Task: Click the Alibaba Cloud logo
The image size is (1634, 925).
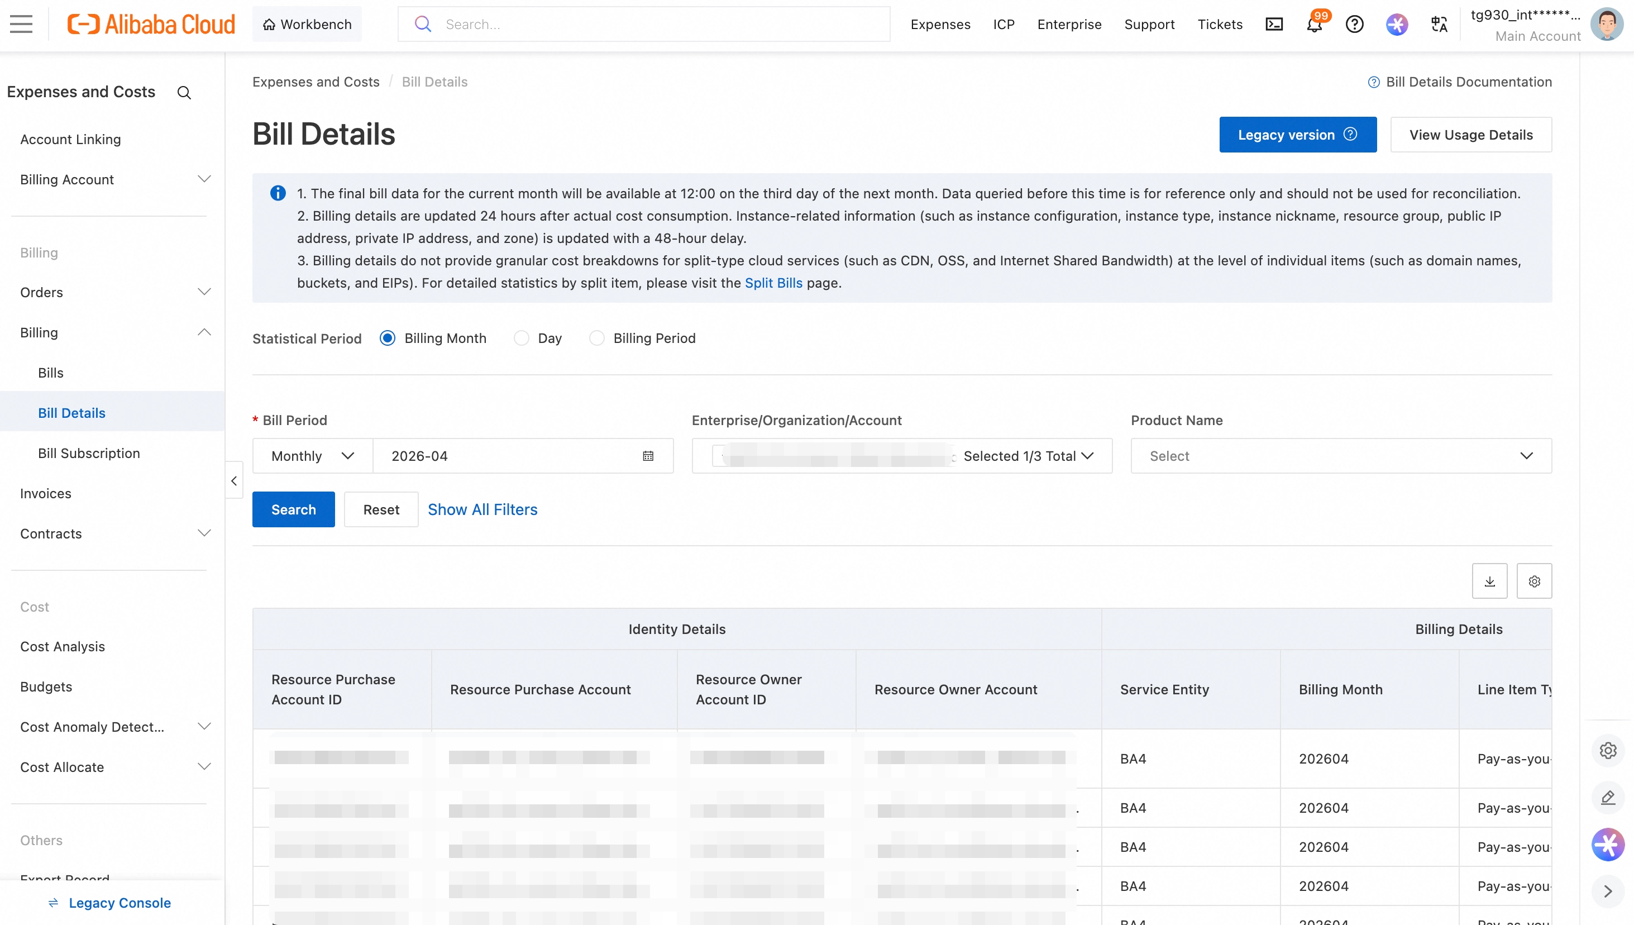Action: (x=151, y=24)
